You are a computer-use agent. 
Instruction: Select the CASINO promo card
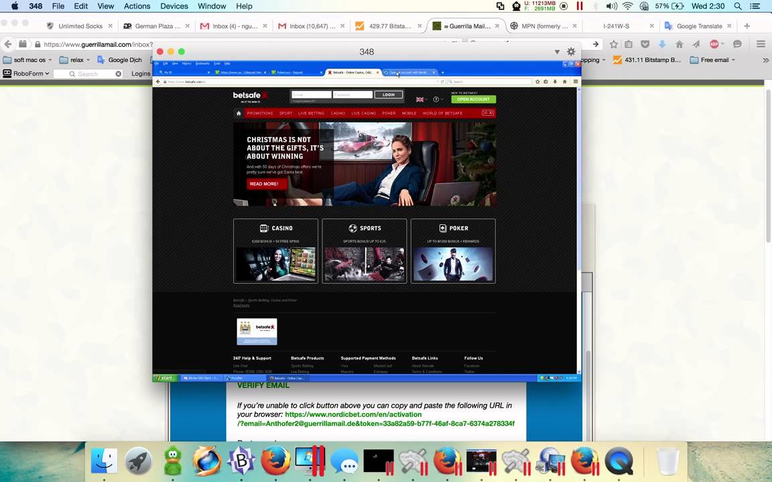(x=275, y=251)
